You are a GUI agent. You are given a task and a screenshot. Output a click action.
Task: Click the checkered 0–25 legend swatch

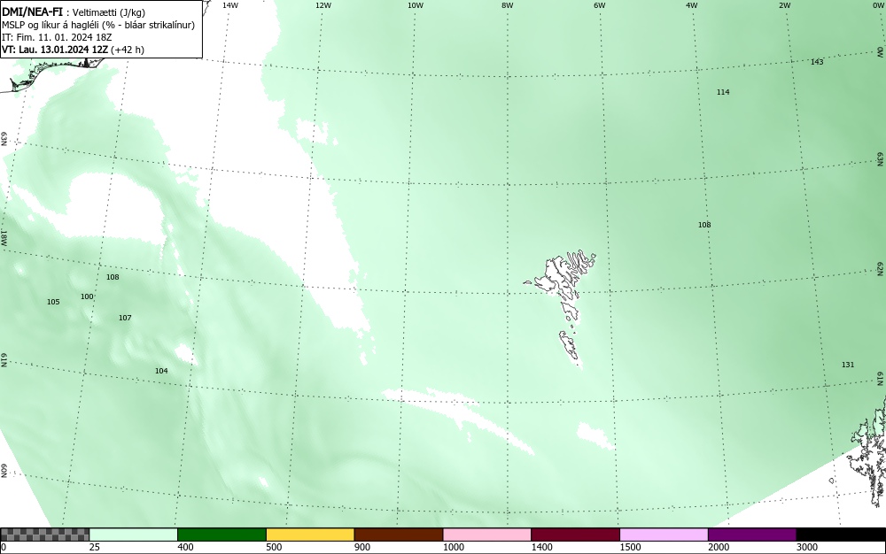click(44, 535)
